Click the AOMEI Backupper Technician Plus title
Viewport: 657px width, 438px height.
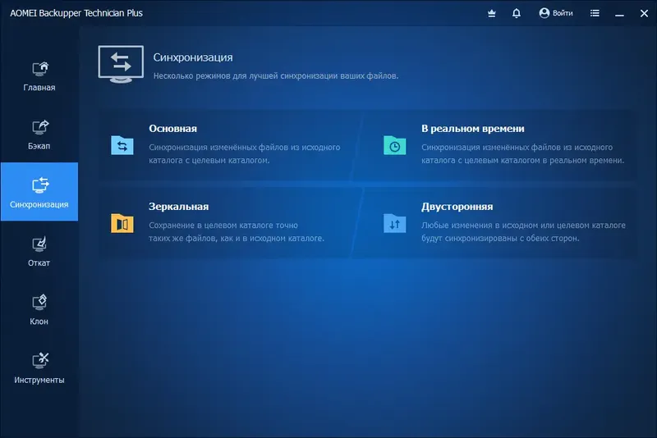[76, 13]
